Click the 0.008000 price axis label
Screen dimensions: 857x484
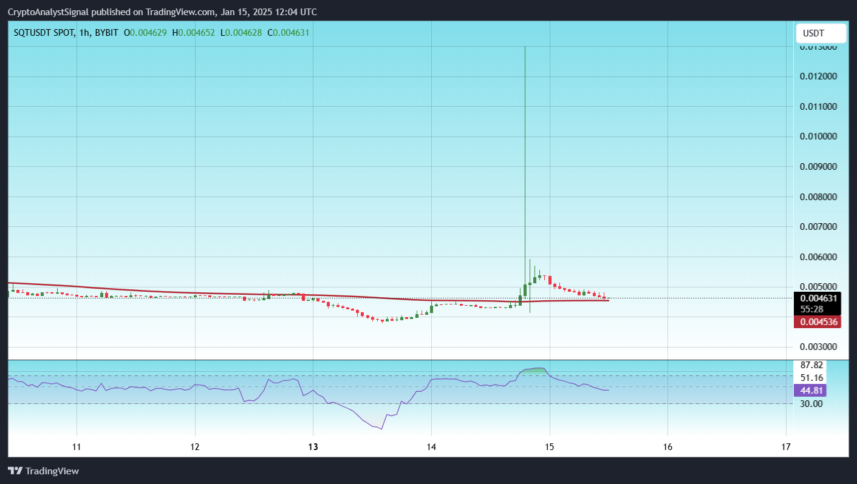pos(819,197)
